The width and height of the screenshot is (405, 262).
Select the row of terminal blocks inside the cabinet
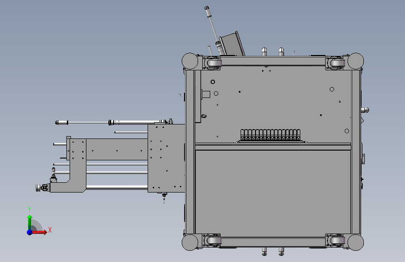point(270,135)
